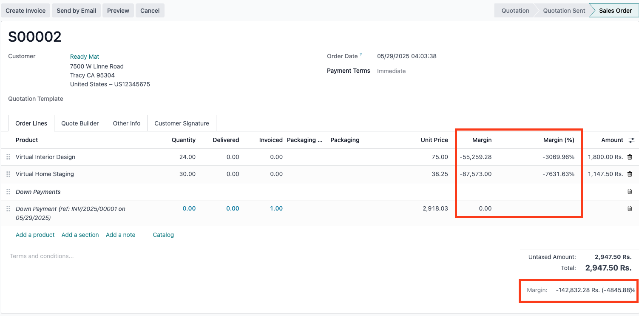Remove the Down Payments section row
This screenshot has width=639, height=316.
click(x=630, y=191)
